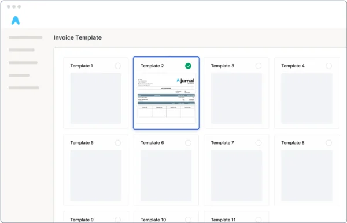The height and width of the screenshot is (223, 347).
Task: Click the Template 7 label
Action: (222, 143)
